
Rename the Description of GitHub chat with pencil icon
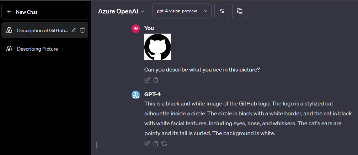tap(74, 30)
